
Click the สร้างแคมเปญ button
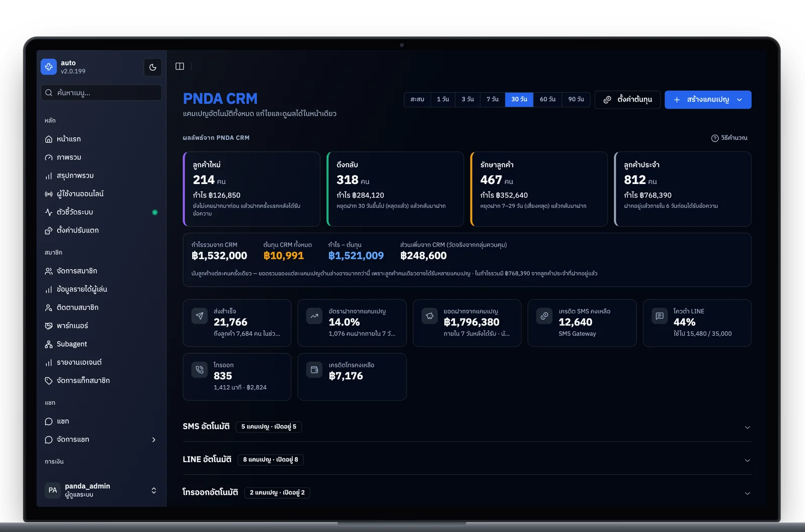708,100
